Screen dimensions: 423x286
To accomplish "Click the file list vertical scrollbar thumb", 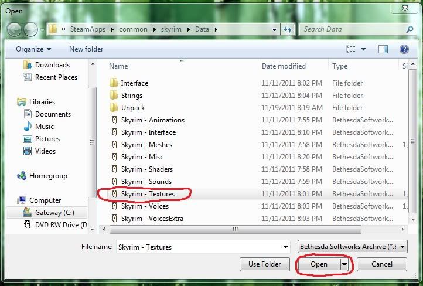I will pos(412,141).
